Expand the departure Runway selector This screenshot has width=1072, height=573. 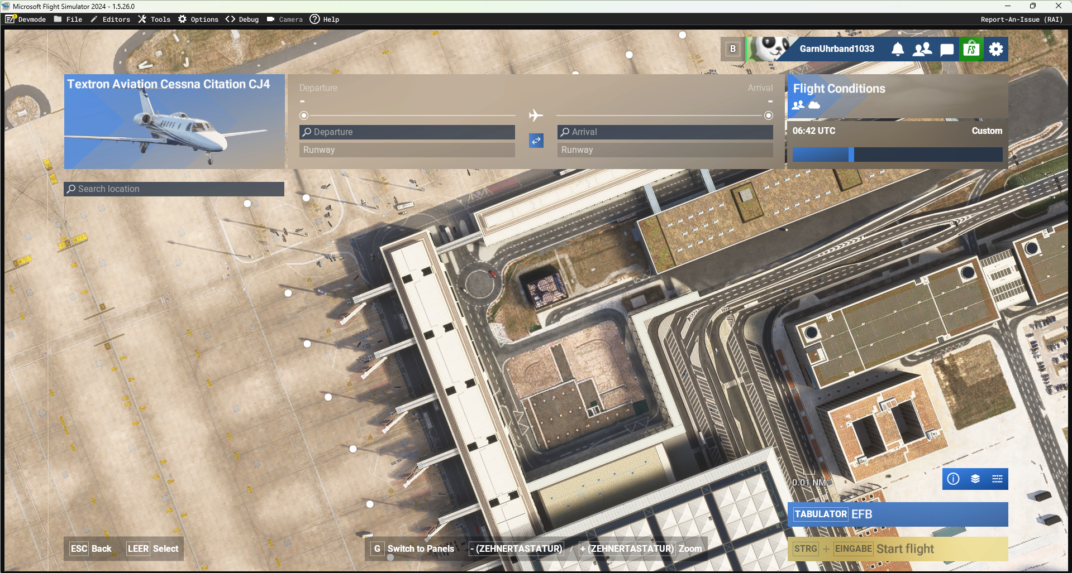(x=407, y=150)
